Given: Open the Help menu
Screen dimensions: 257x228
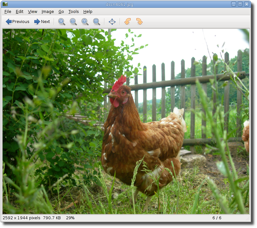Looking at the screenshot, I should click(x=88, y=12).
